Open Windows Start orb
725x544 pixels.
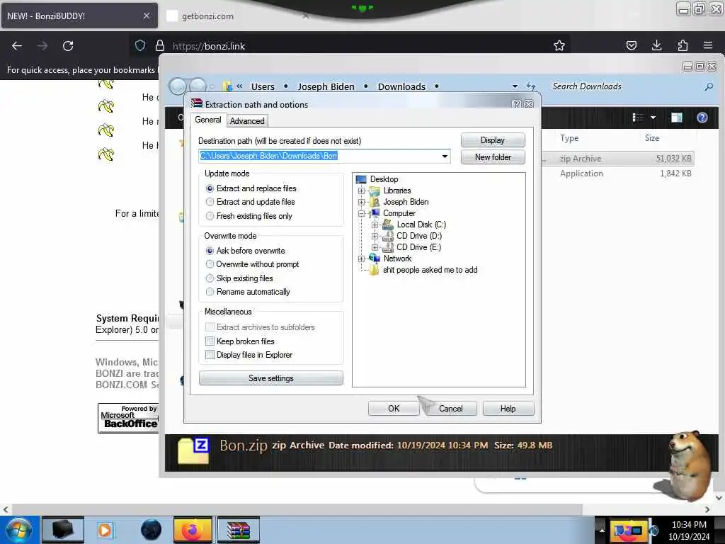coord(19,530)
